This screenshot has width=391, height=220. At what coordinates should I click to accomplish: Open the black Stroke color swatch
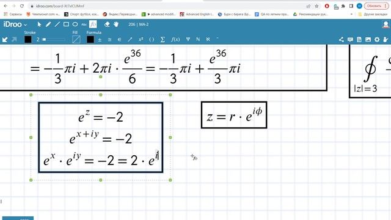28,39
